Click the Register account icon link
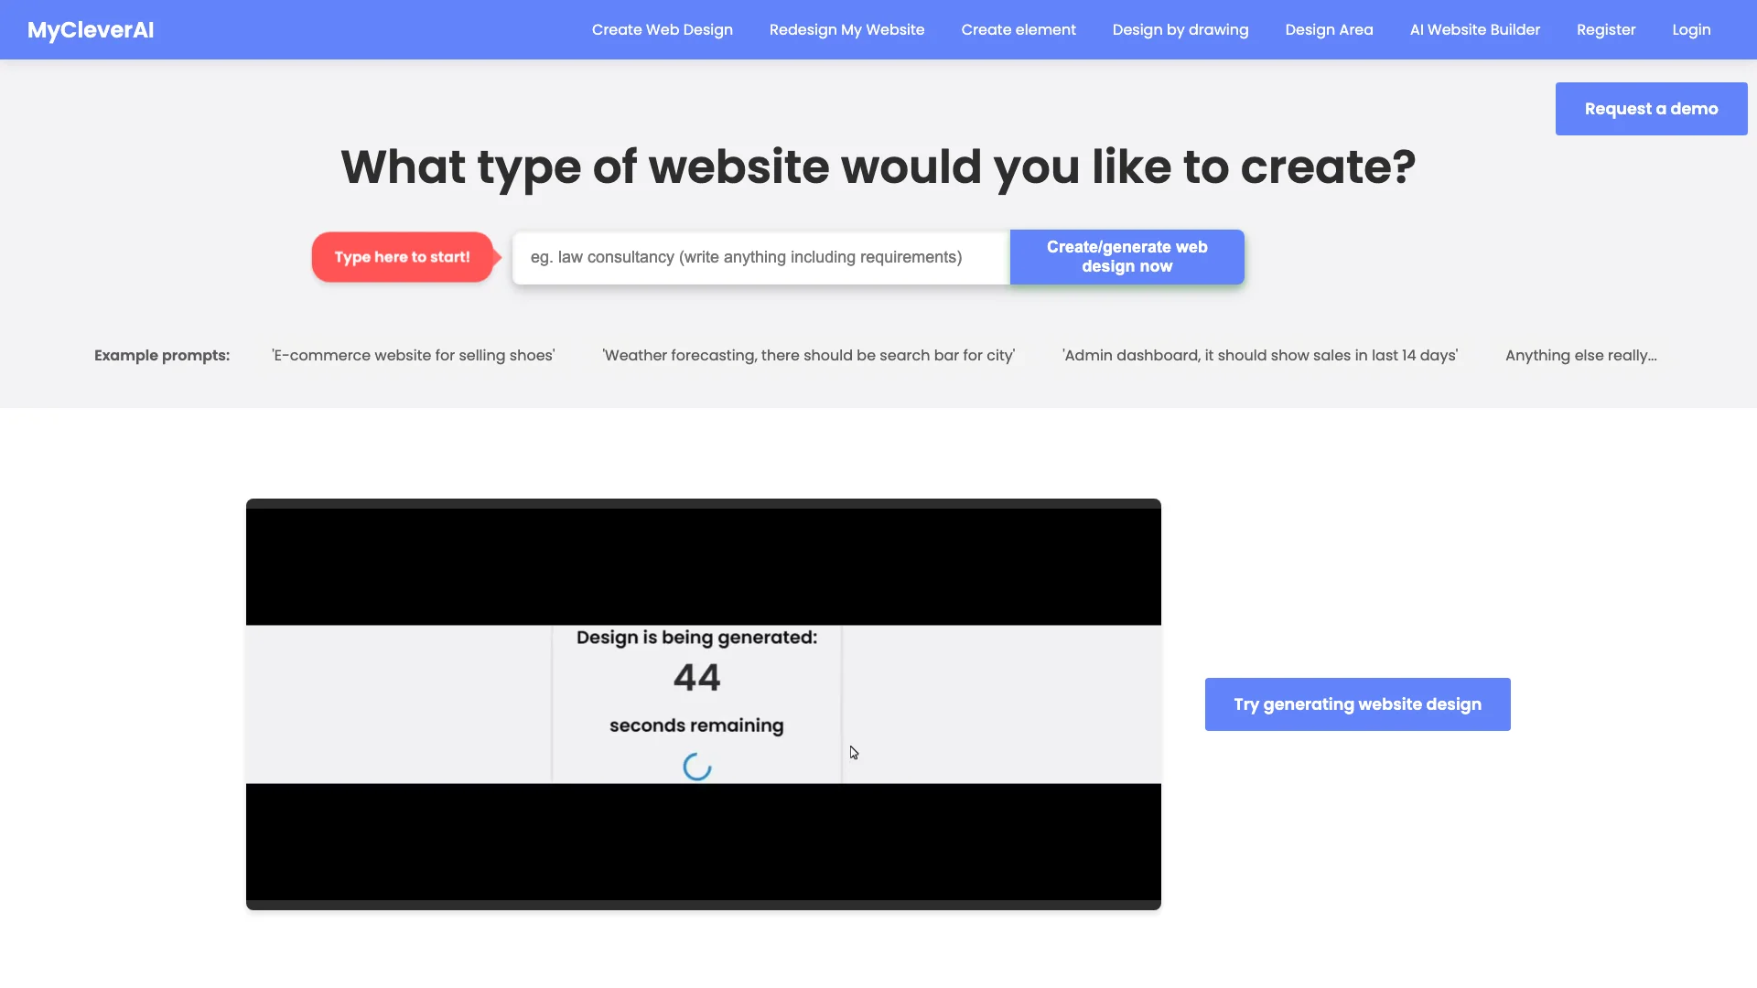 pyautogui.click(x=1606, y=29)
